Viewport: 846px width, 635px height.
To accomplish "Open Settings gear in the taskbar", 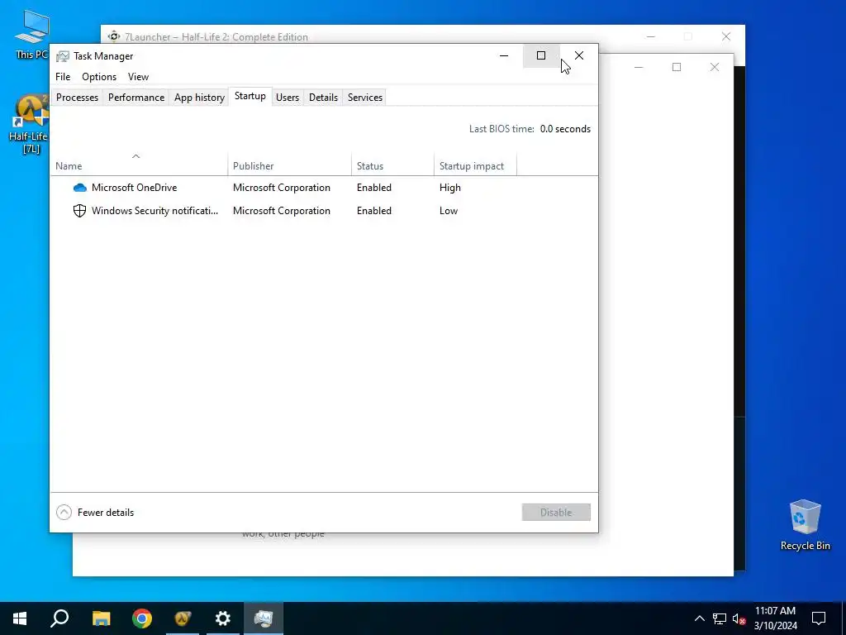I will (223, 618).
